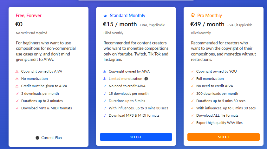Select the Pro Monthly plan with orange button
The height and width of the screenshot is (149, 267).
point(224,137)
